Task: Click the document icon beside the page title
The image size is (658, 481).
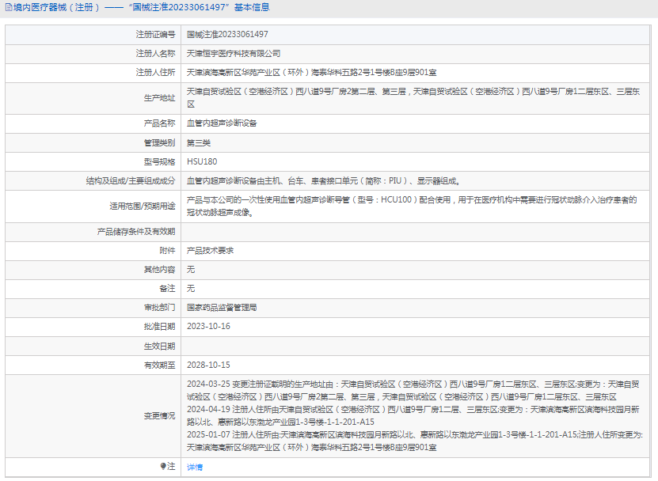Action: [9, 8]
